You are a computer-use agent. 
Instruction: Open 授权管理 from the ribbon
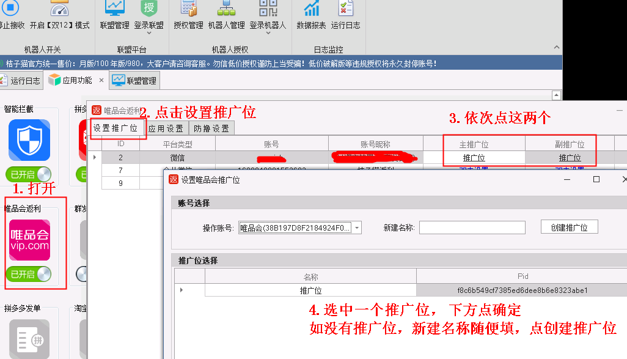coord(188,15)
